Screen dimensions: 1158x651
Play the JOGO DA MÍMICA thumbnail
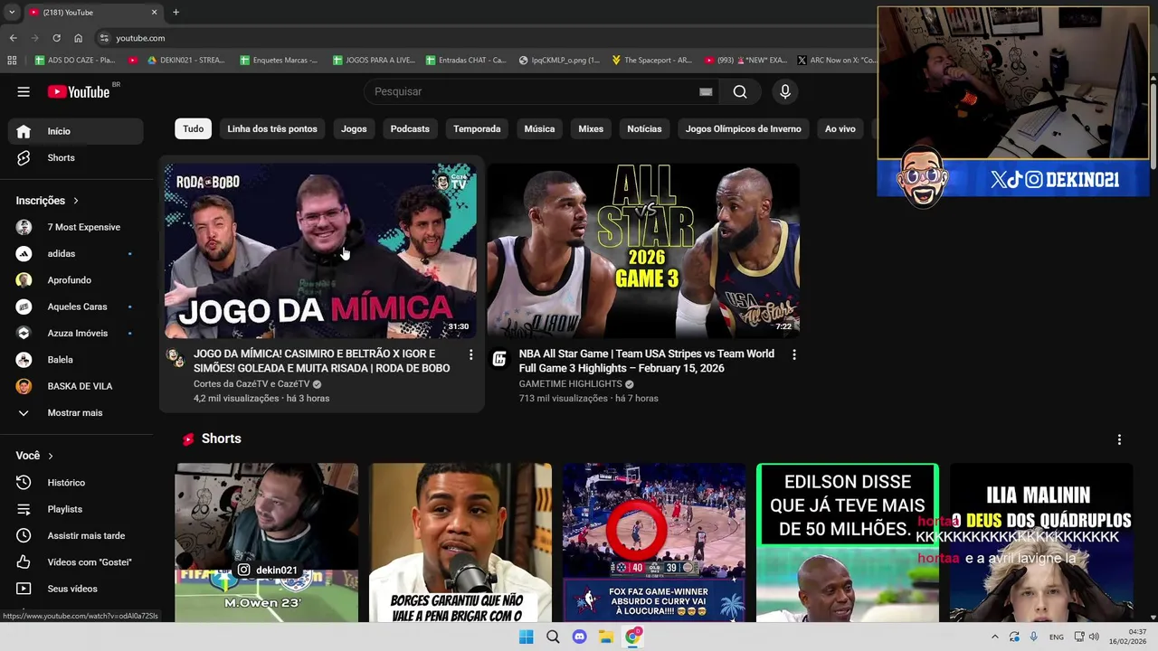coord(320,250)
